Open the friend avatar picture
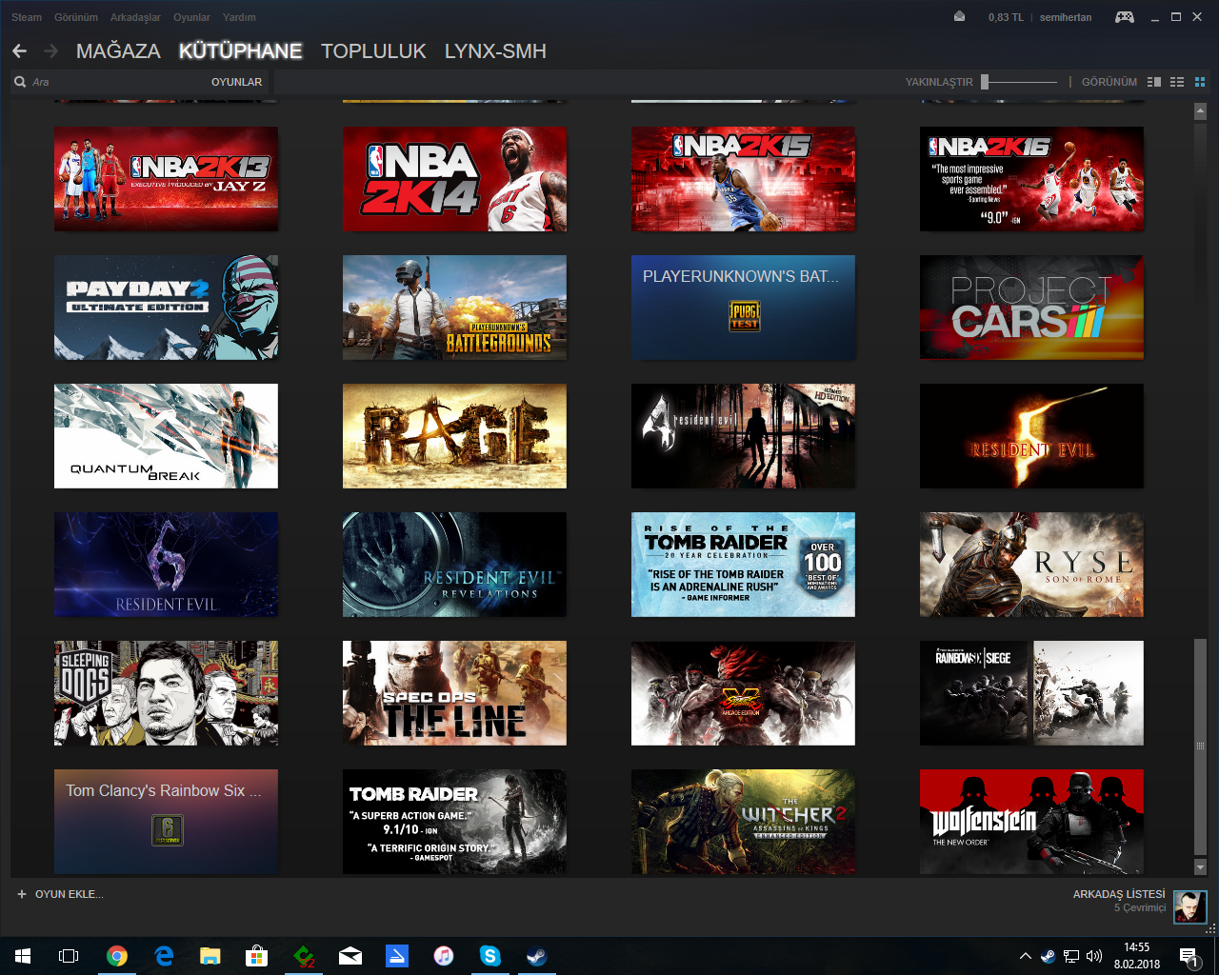 (x=1189, y=906)
